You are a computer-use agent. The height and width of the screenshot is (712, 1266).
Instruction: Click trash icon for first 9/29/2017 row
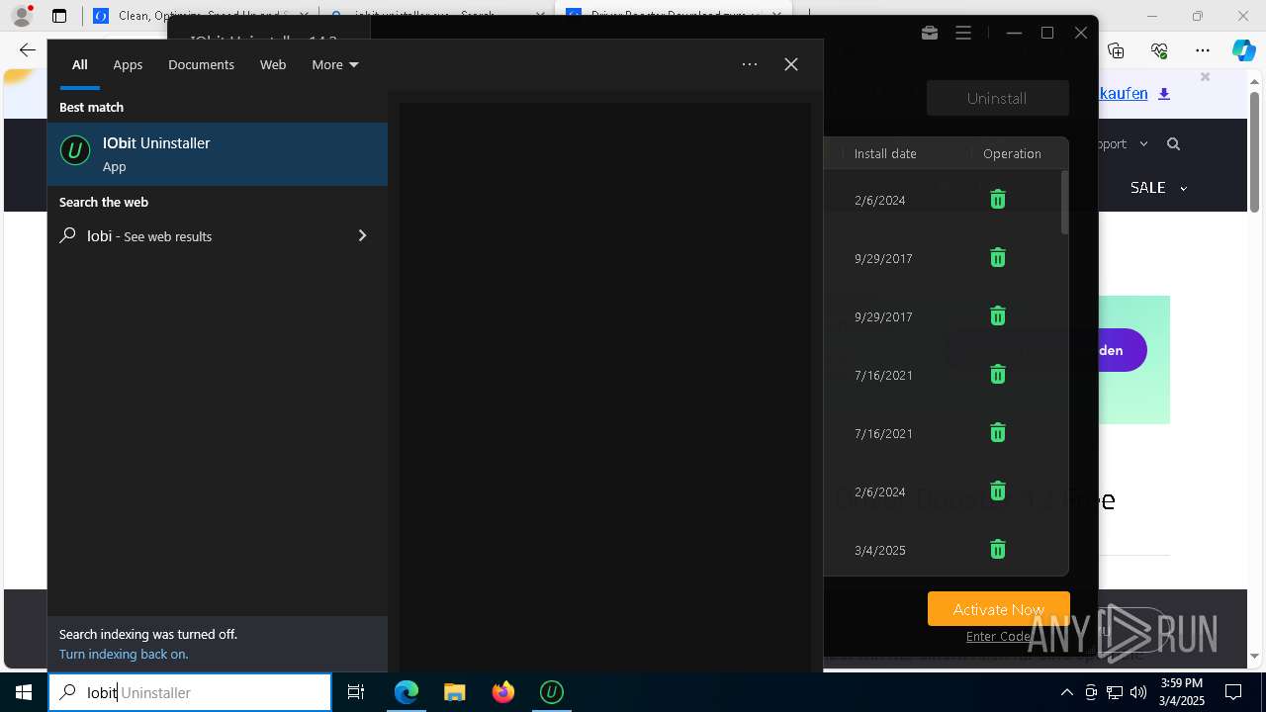click(998, 258)
